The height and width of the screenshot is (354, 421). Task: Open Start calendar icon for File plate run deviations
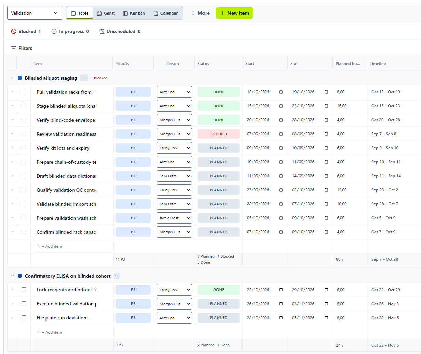tap(281, 318)
